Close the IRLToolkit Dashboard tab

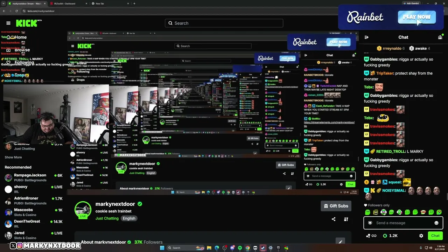(x=86, y=3)
